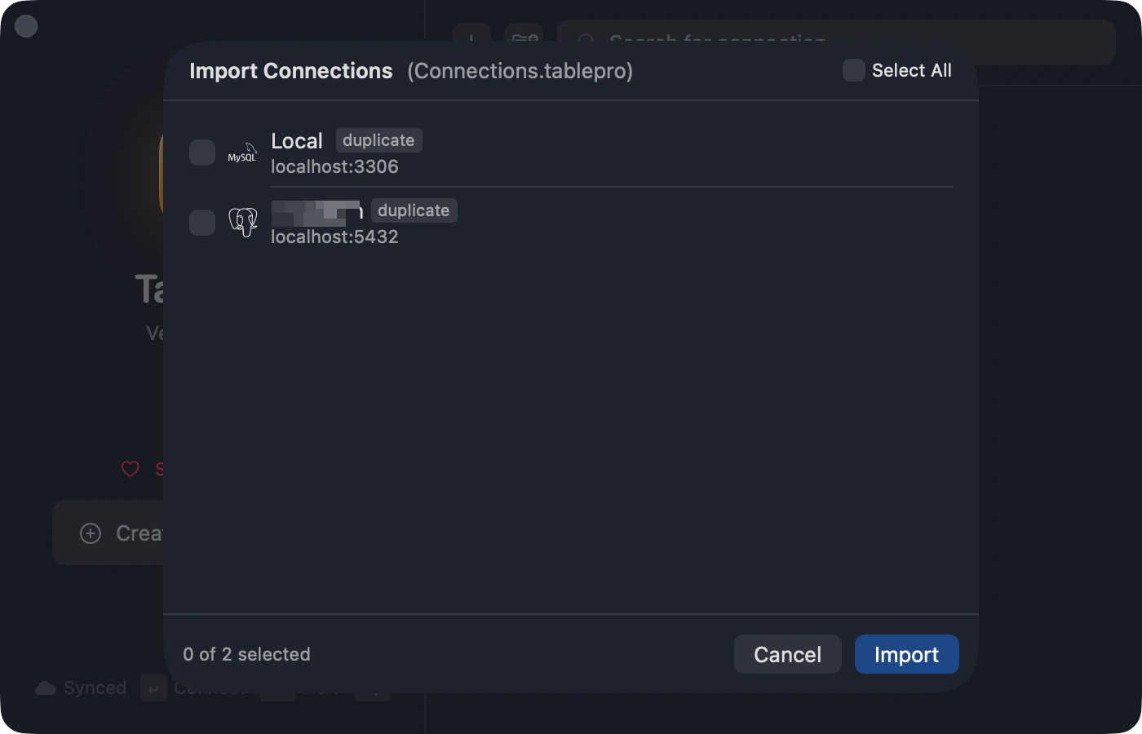
Task: Click the MySQL icon on the Local connection
Action: point(243,152)
